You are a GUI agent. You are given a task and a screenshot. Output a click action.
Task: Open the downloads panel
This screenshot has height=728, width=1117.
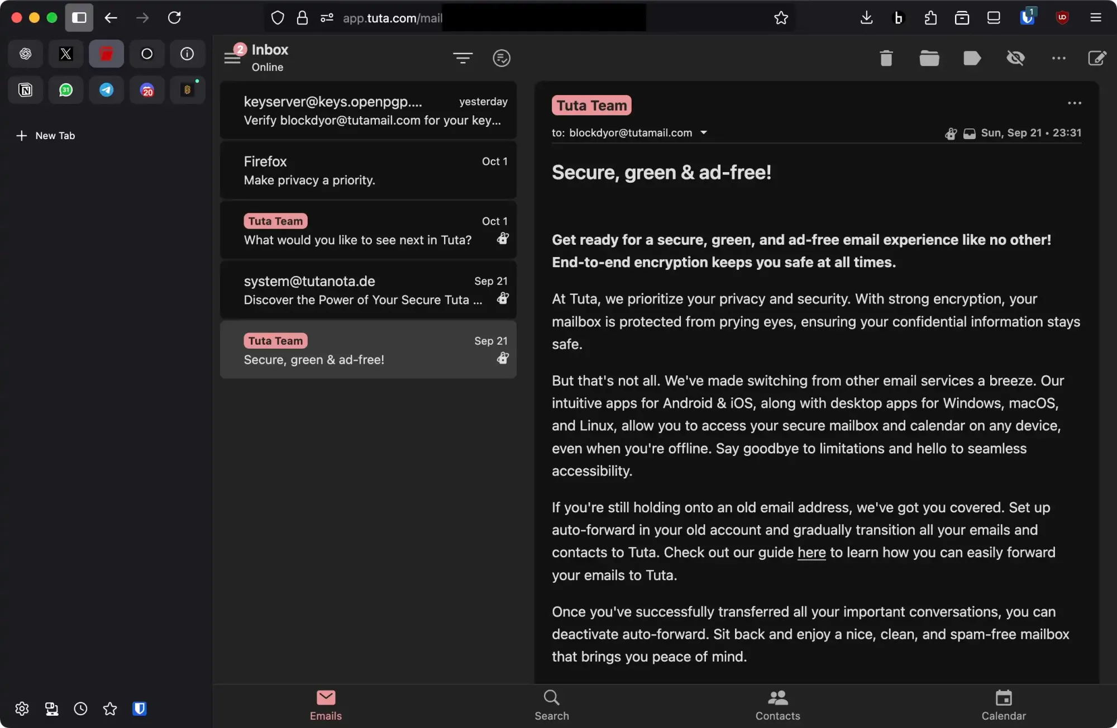866,18
